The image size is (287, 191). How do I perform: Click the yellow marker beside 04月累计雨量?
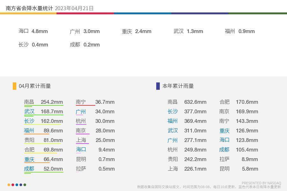coord(14,86)
